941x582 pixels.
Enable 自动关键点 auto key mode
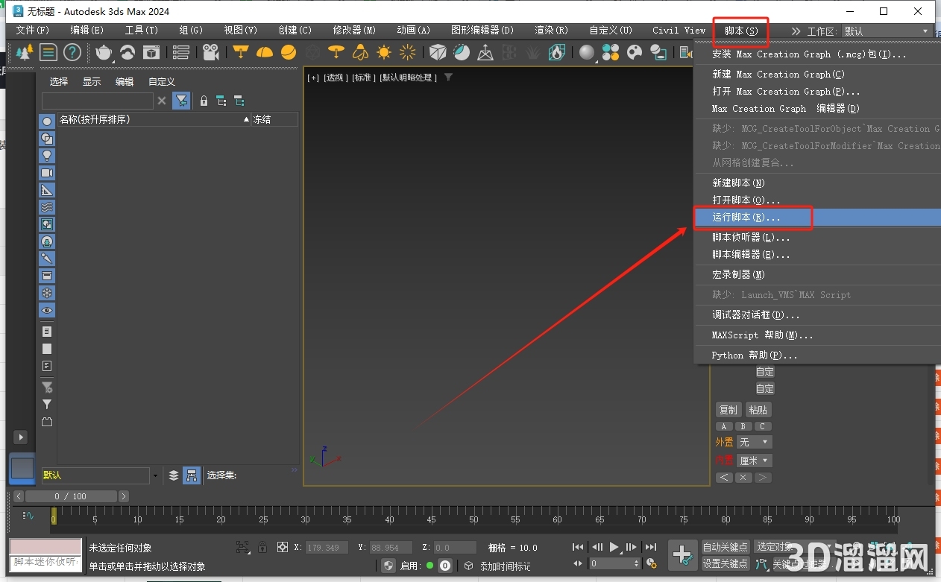[725, 547]
